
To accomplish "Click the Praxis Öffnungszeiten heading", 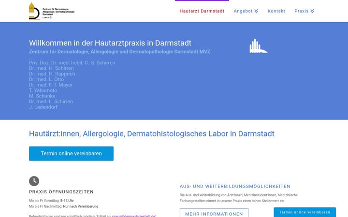I will click(61, 192).
